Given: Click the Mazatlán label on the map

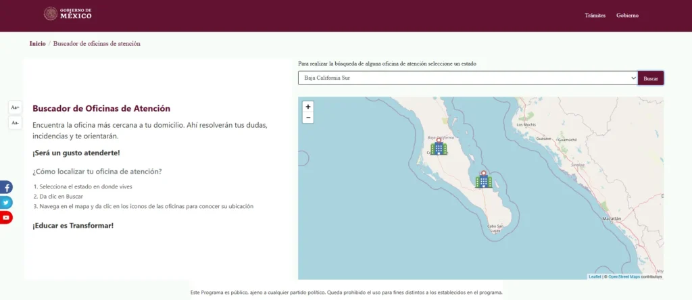Looking at the screenshot, I should (612, 219).
